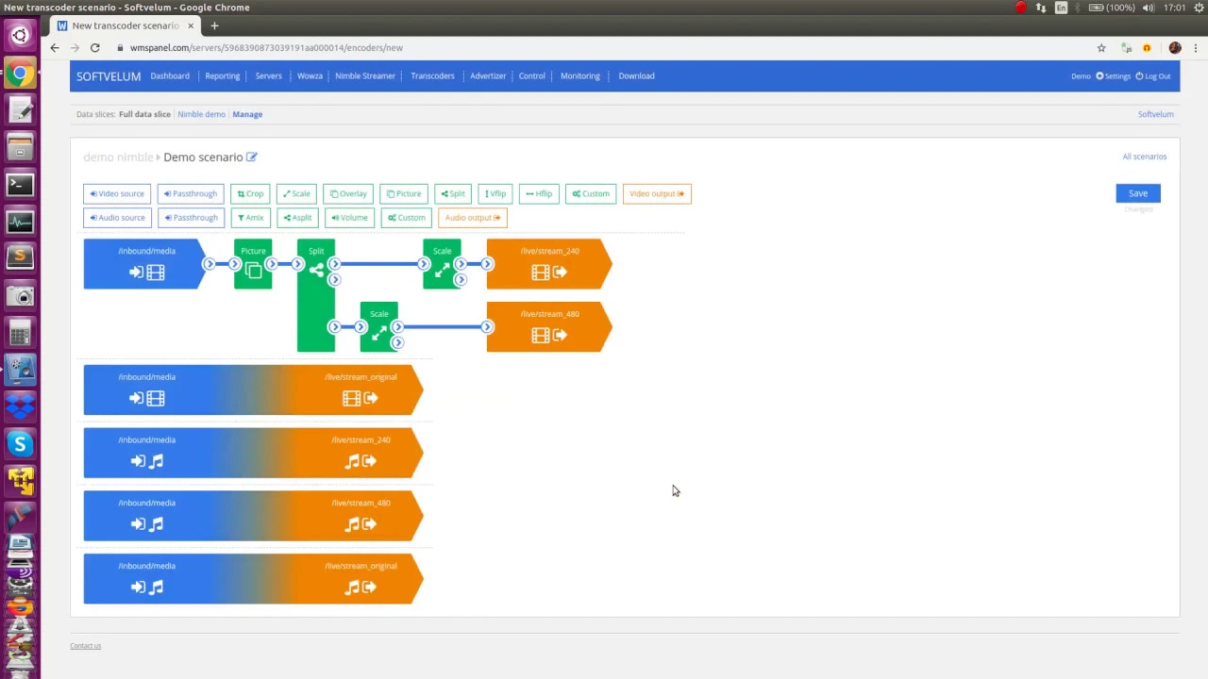Open account Settings
1208x679 pixels.
pyautogui.click(x=1114, y=76)
